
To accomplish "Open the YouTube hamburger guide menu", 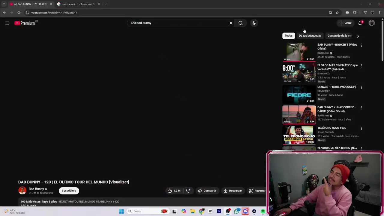I will [7, 23].
